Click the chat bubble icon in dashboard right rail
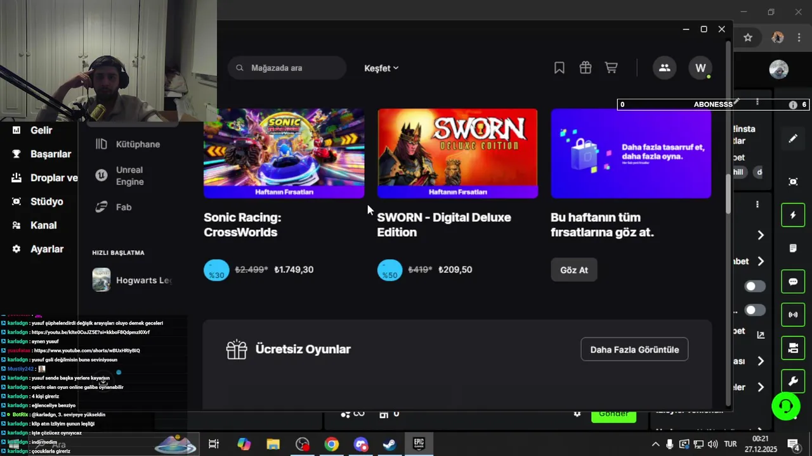 pyautogui.click(x=793, y=282)
